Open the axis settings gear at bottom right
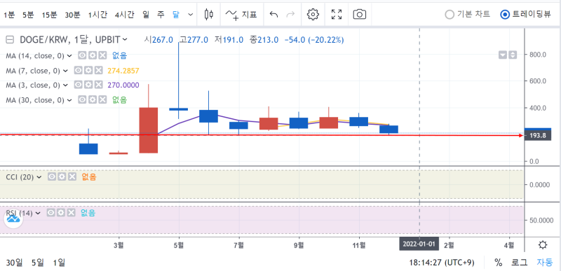Screen dimensions: 561x271 [x=542, y=245]
